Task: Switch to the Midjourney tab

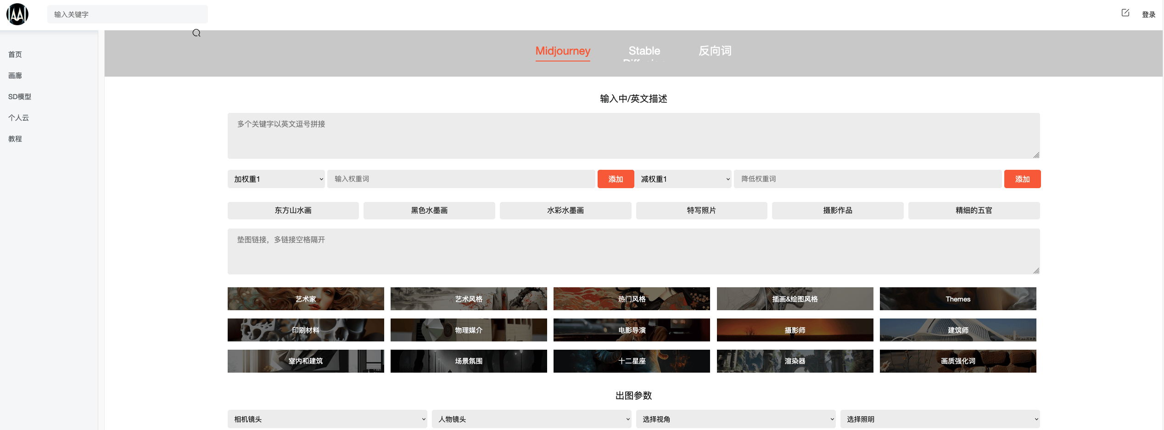Action: tap(563, 51)
